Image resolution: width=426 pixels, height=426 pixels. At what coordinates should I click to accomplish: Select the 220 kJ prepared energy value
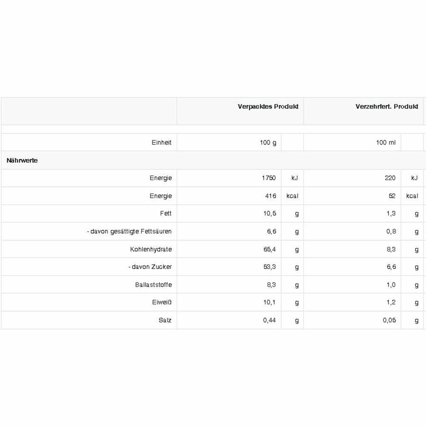pos(390,178)
